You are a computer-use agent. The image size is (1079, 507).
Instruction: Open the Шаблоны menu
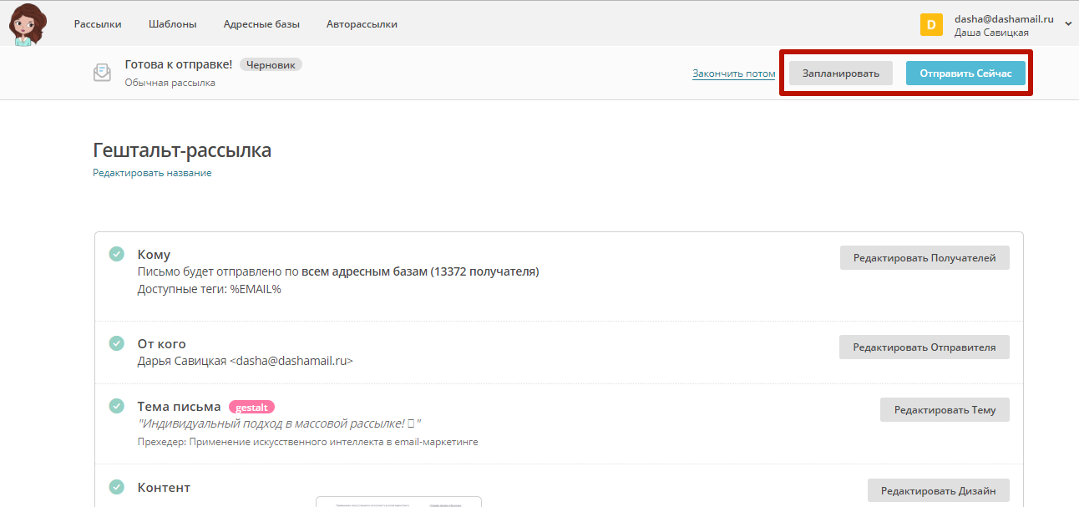point(172,24)
